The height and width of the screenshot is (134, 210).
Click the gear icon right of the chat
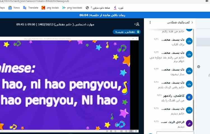coord(199,67)
